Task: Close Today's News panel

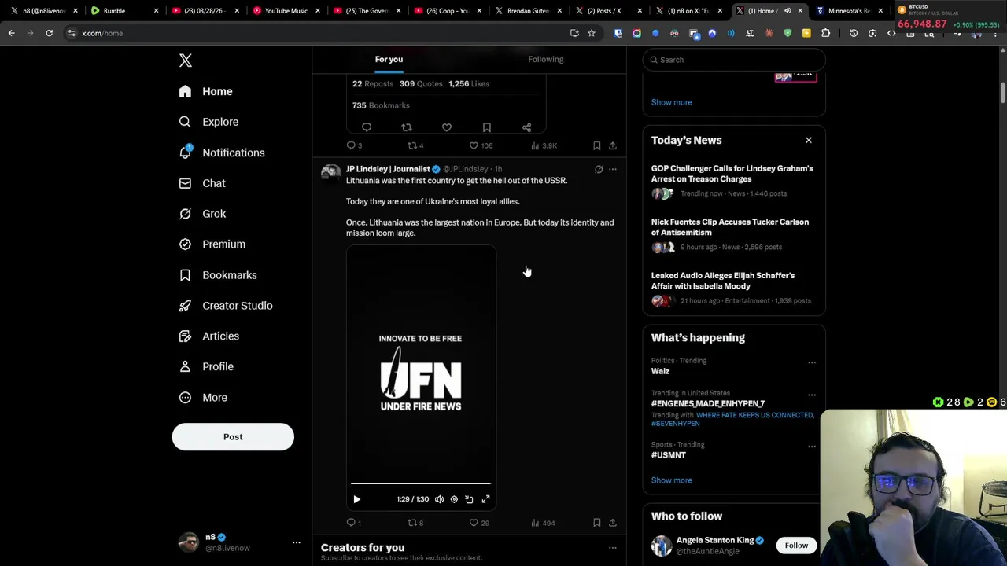Action: coord(808,140)
